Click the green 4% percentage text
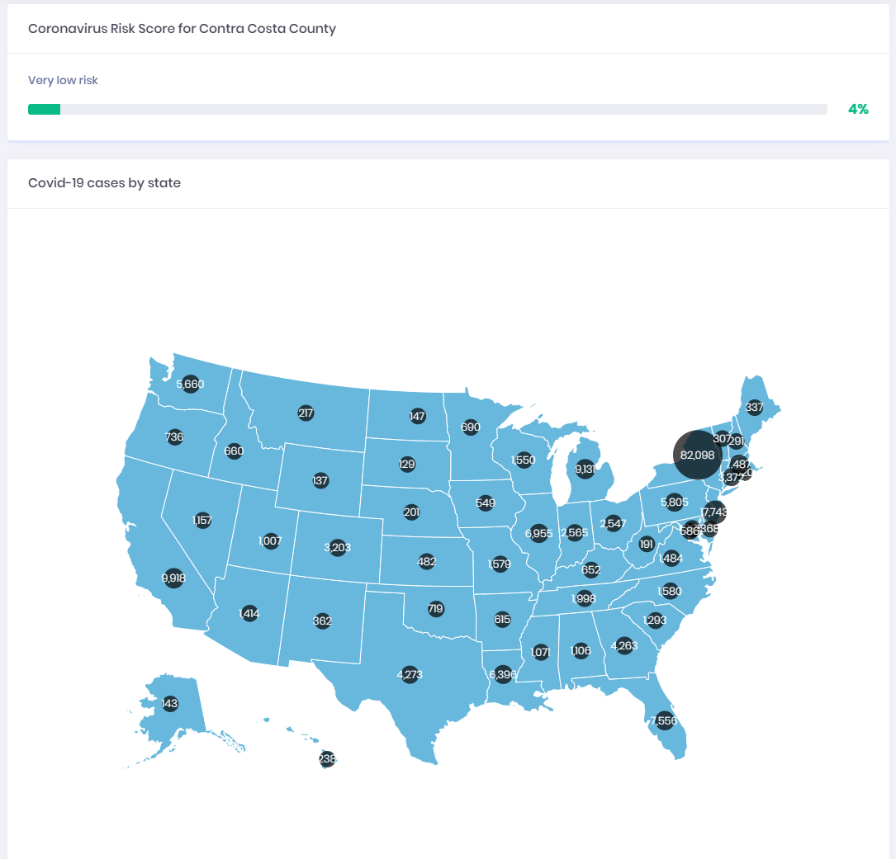The image size is (896, 859). click(859, 108)
